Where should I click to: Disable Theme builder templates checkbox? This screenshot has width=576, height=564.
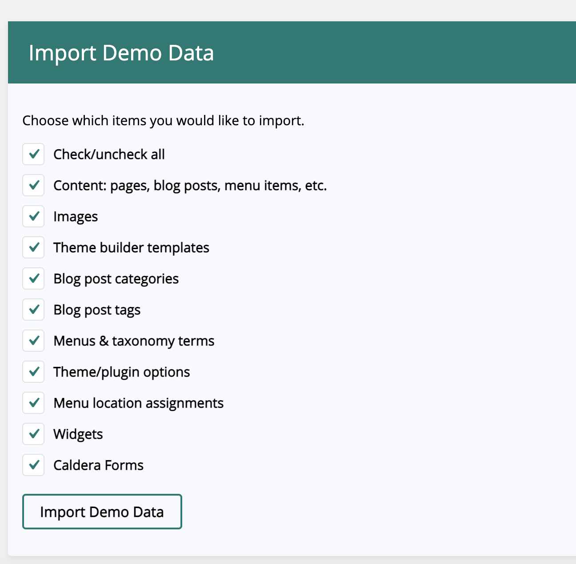click(x=33, y=247)
